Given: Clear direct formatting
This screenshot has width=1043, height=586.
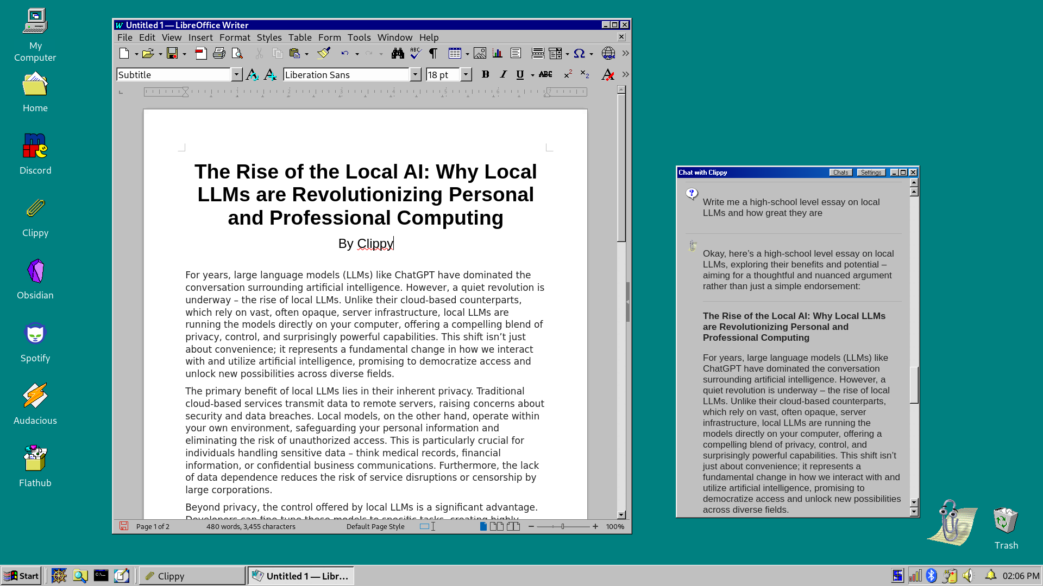Looking at the screenshot, I should [x=608, y=74].
